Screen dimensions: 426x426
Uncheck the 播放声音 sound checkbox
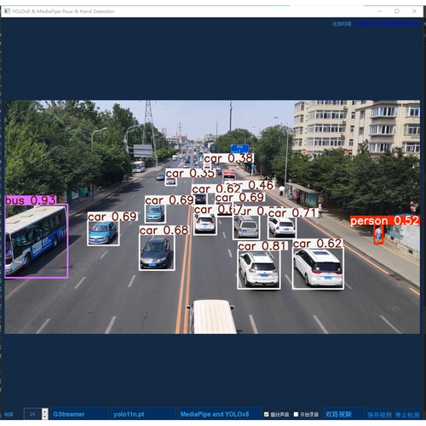click(266, 414)
